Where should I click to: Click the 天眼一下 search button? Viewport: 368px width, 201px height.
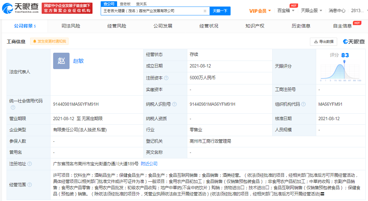coord(220,11)
